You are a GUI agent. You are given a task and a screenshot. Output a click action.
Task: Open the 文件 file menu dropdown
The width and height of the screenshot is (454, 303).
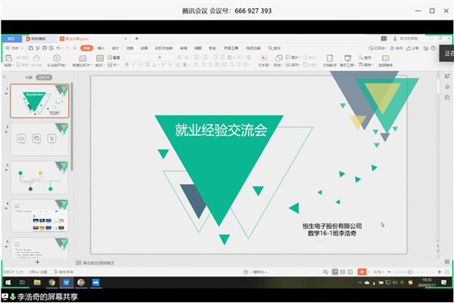pos(14,48)
